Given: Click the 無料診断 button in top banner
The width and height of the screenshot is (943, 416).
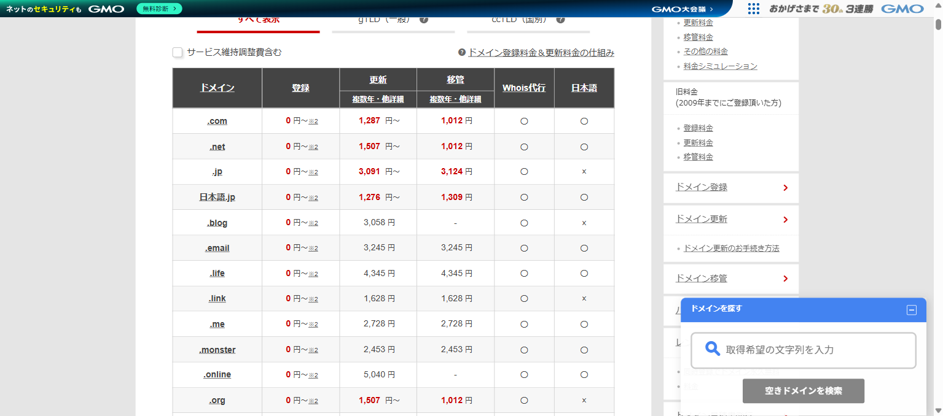Looking at the screenshot, I should [159, 9].
